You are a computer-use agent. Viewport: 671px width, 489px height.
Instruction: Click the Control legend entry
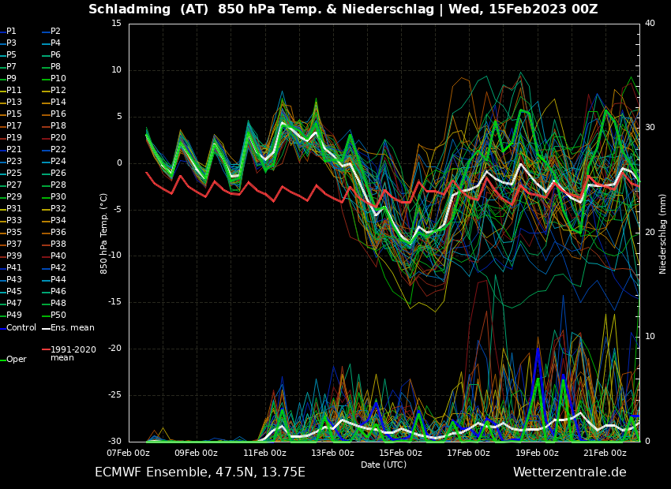tap(21, 327)
